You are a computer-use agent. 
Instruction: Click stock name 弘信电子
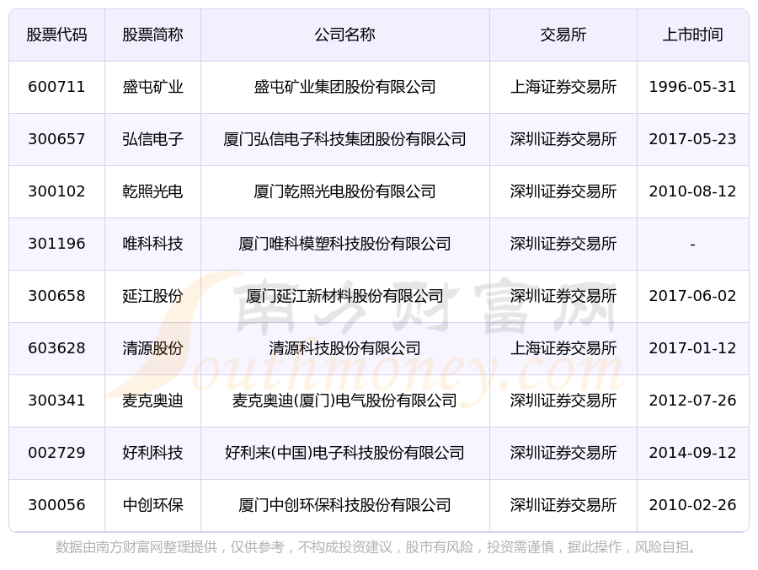(x=152, y=139)
